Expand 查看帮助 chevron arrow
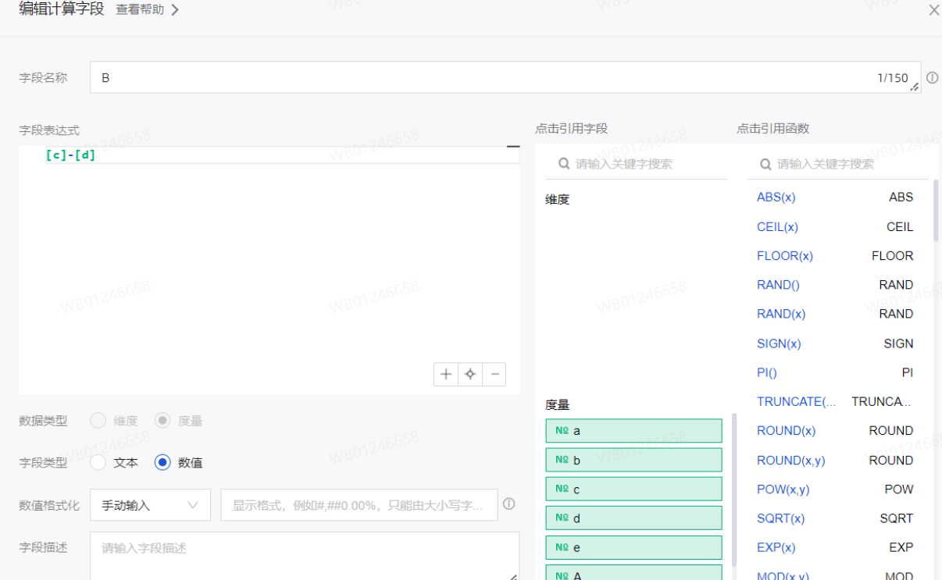Viewport: 942px width, 580px height. 175,10
